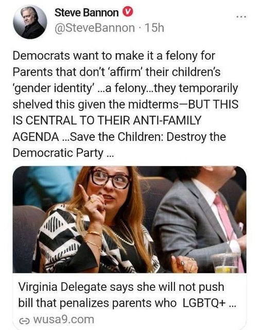The image size is (259, 330).
Task: Click the post text starting with Democrats
Action: click(x=125, y=104)
